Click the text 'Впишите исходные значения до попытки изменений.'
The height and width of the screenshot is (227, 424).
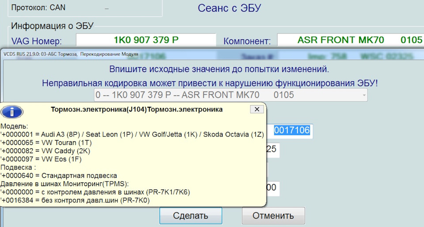coord(219,69)
